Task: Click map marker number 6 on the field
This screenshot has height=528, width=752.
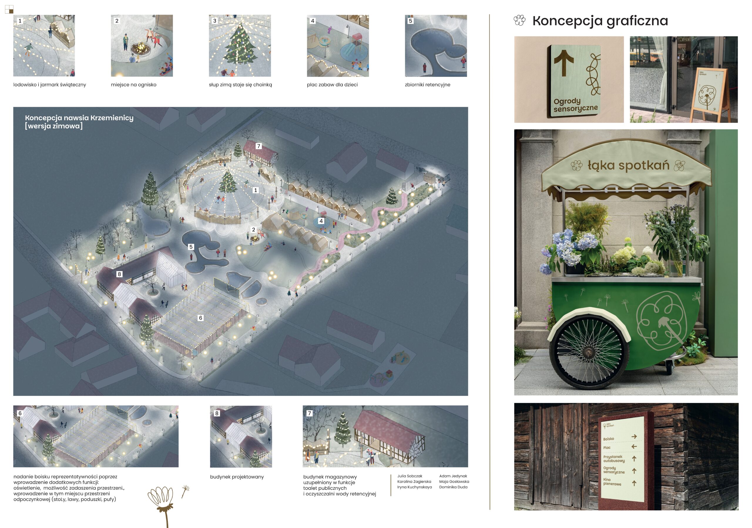Action: pyautogui.click(x=201, y=318)
